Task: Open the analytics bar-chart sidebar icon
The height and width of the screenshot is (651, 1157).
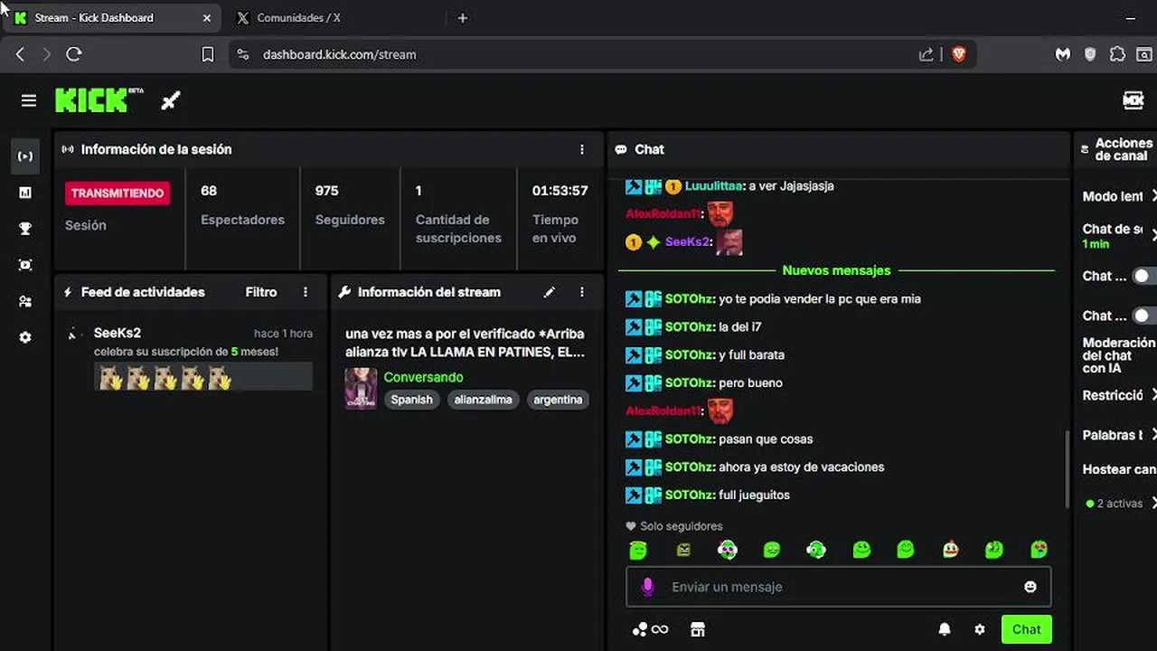Action: [25, 193]
